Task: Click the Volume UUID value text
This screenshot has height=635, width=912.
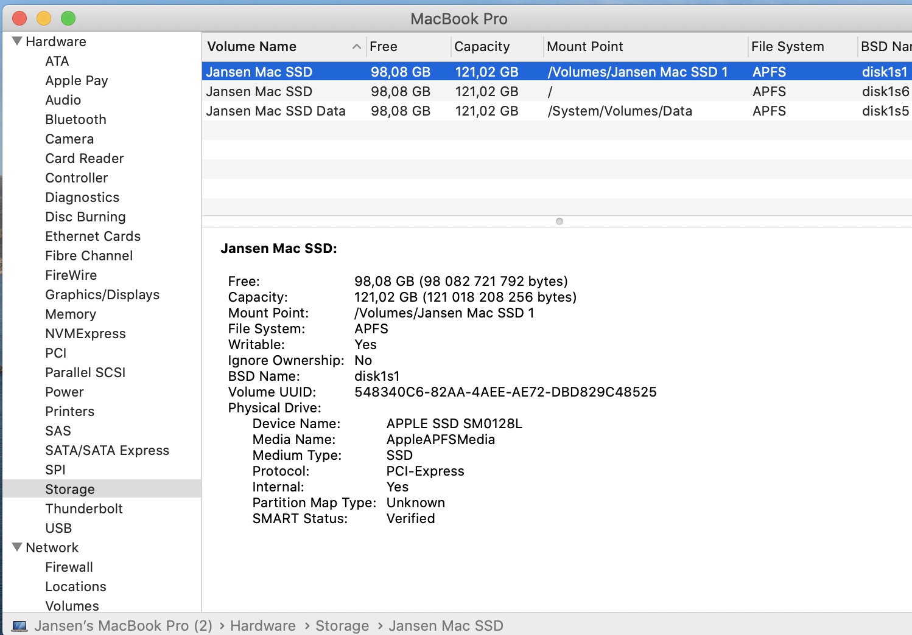Action: coord(505,392)
